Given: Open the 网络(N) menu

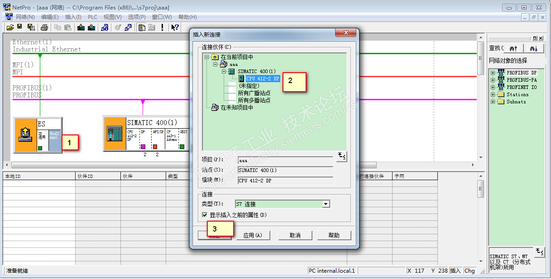Looking at the screenshot, I should coord(25,17).
